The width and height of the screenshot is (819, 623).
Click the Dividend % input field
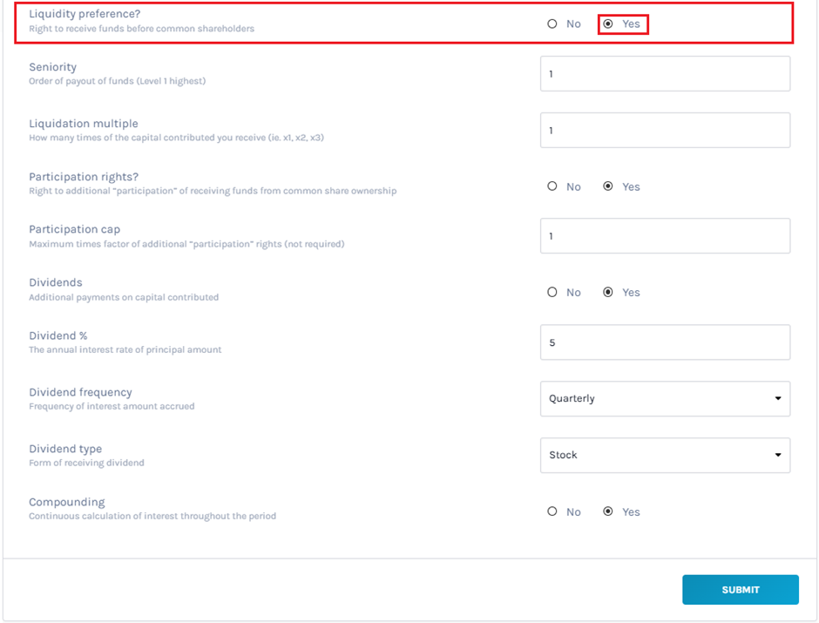(665, 342)
